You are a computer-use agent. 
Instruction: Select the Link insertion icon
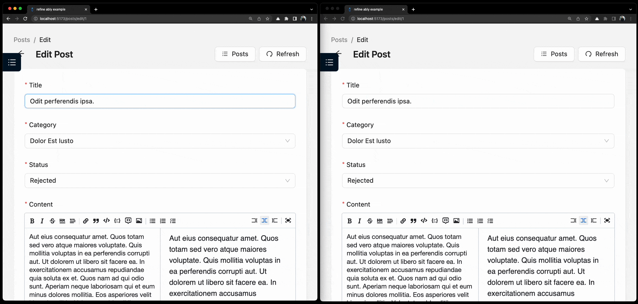tap(85, 221)
